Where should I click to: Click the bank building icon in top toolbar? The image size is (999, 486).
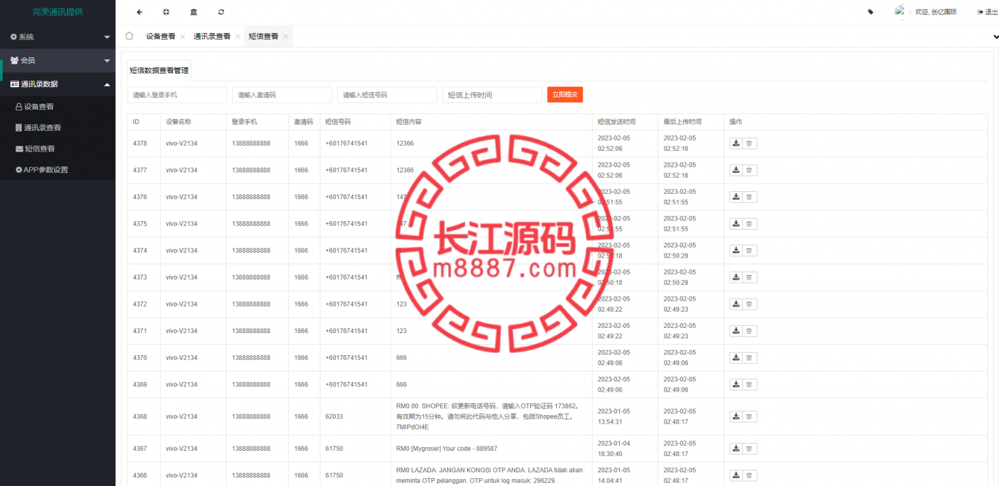tap(193, 12)
